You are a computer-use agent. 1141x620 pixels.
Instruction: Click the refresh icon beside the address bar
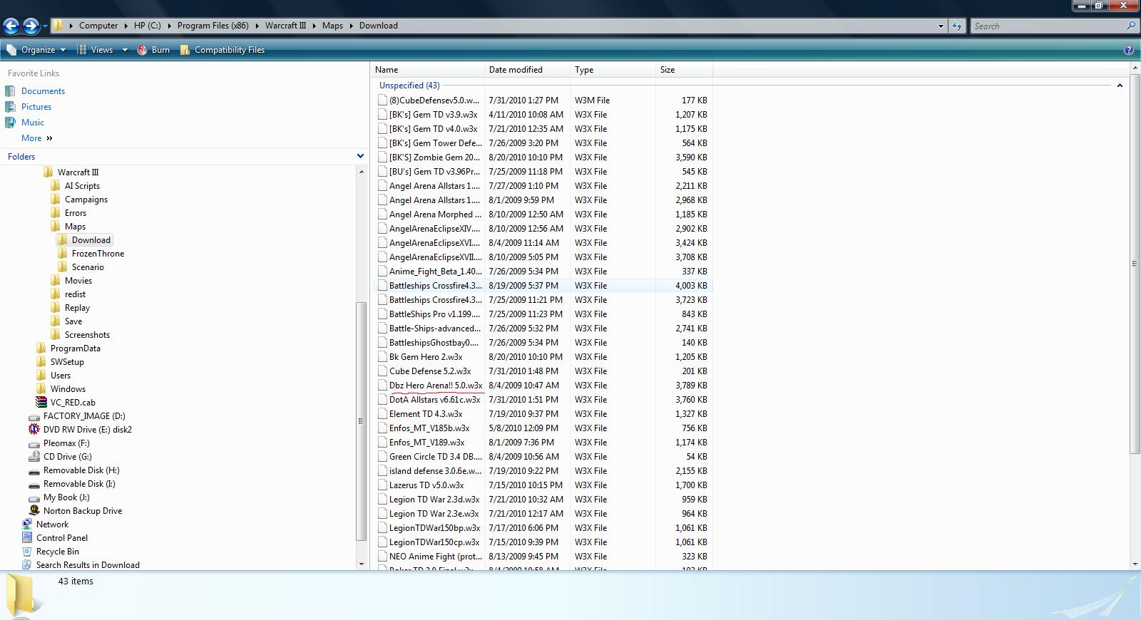coord(957,26)
